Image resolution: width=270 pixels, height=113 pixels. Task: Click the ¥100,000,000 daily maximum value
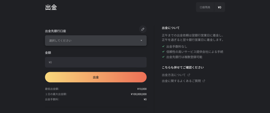pos(139,94)
